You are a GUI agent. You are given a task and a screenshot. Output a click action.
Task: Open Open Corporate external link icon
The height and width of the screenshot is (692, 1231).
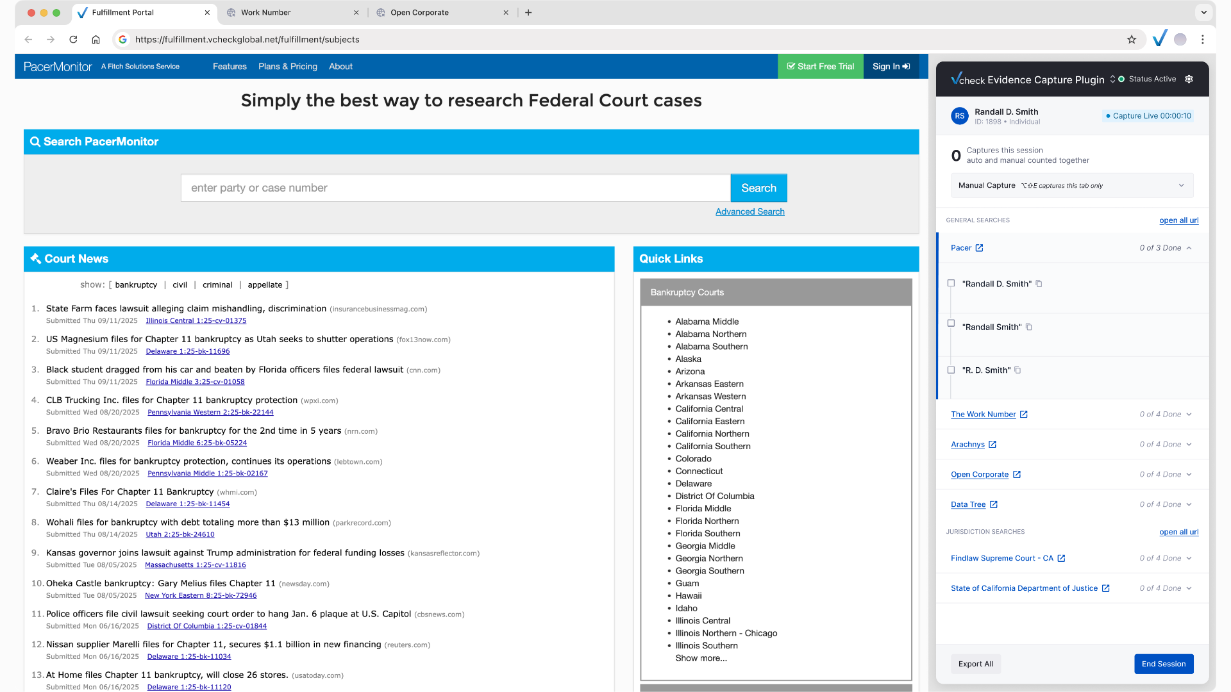1017,475
